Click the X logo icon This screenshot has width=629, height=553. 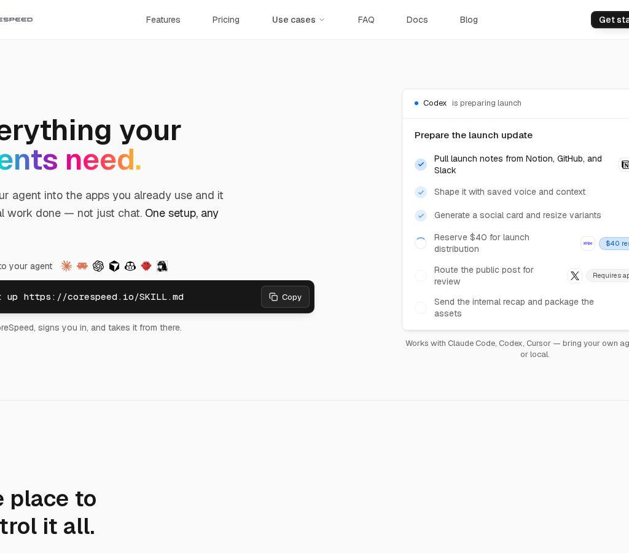click(x=575, y=276)
